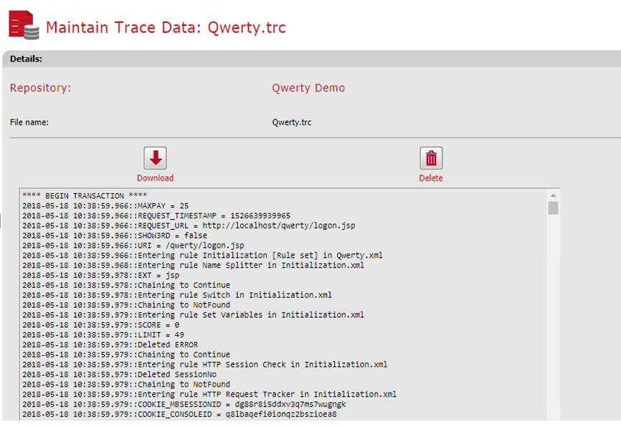
Task: Click the Download text label
Action: (155, 178)
